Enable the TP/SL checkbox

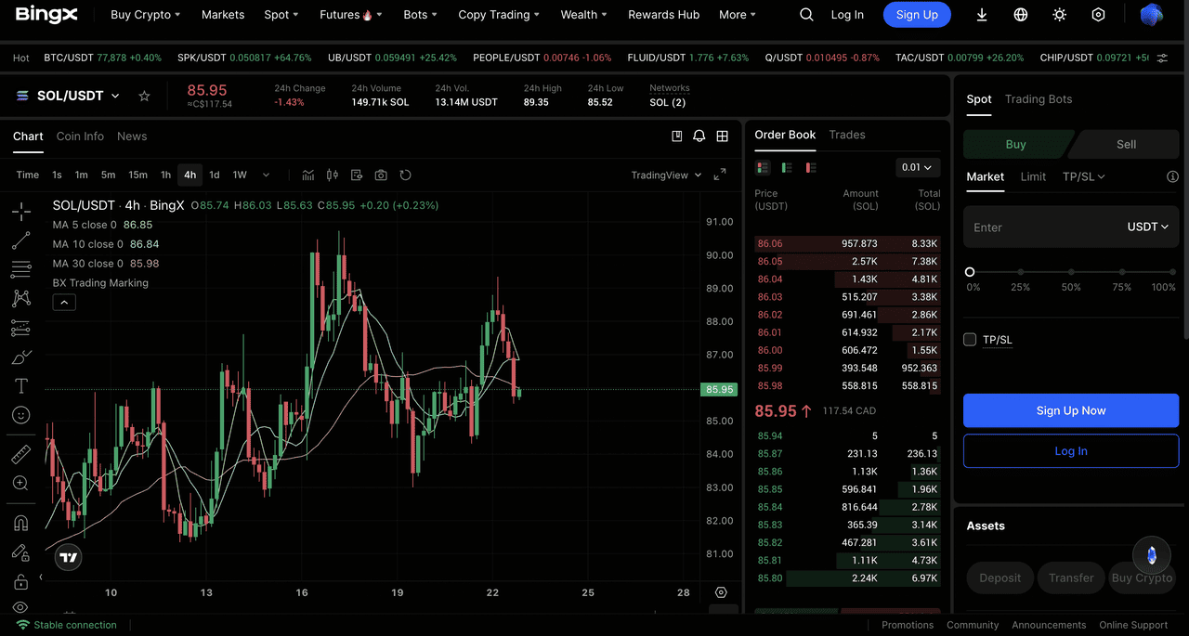970,340
